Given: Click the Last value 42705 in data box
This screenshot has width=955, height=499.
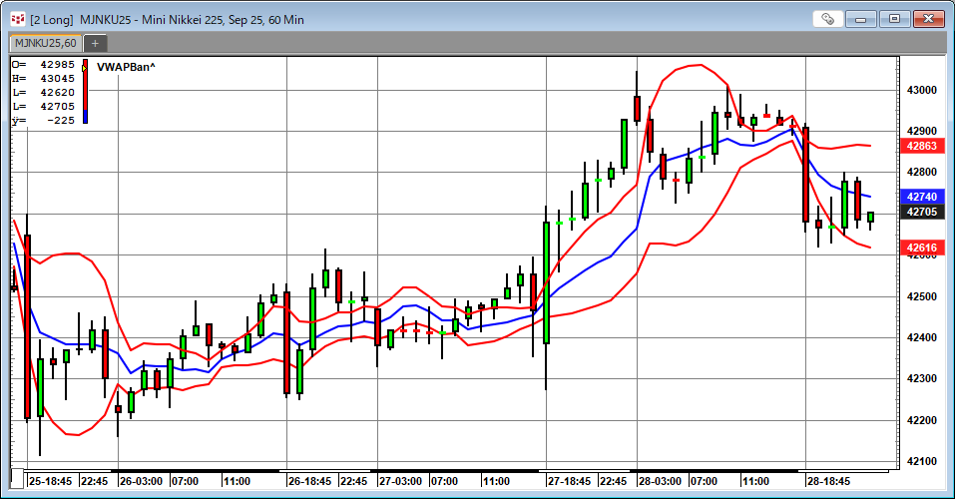Looking at the screenshot, I should 57,106.
